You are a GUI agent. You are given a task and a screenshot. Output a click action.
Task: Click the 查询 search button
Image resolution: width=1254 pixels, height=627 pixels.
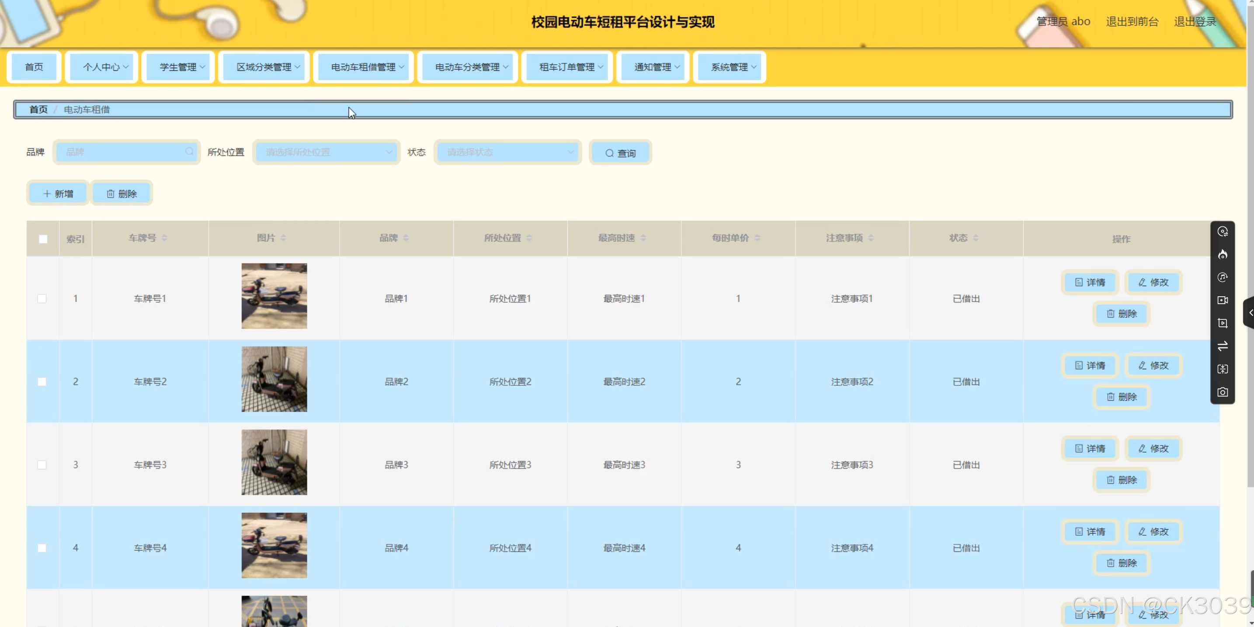point(620,153)
